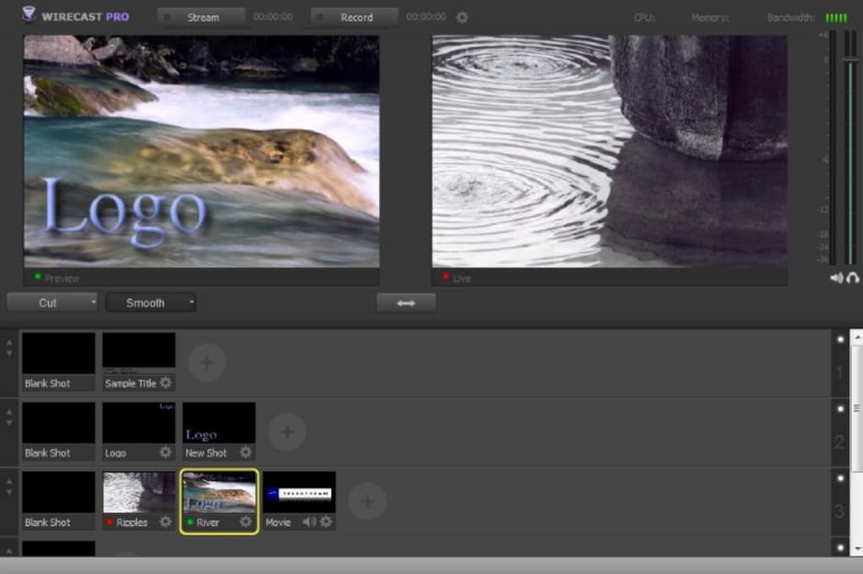Screen dimensions: 863x574
Task: Click the green Preview indicator dot
Action: pyautogui.click(x=37, y=276)
